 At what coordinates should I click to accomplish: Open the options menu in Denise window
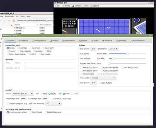95,6
